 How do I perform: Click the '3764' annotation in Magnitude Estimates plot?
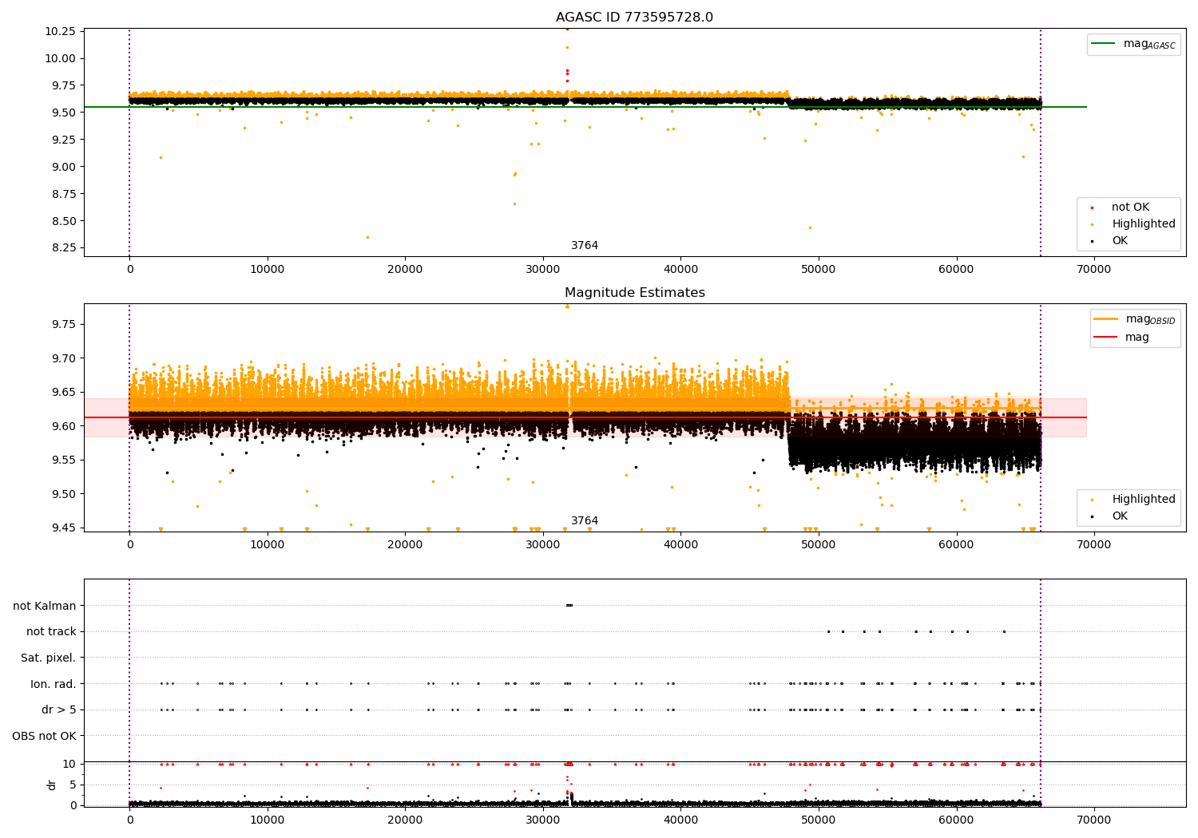[x=585, y=521]
